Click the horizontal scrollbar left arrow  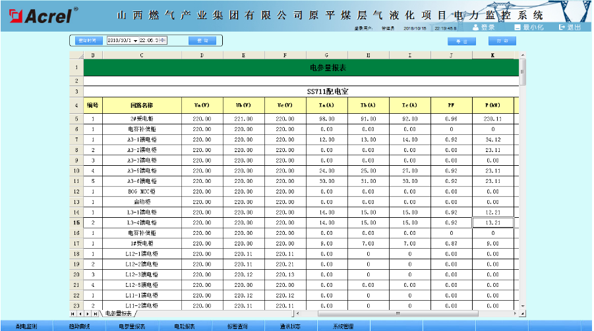[x=297, y=314]
